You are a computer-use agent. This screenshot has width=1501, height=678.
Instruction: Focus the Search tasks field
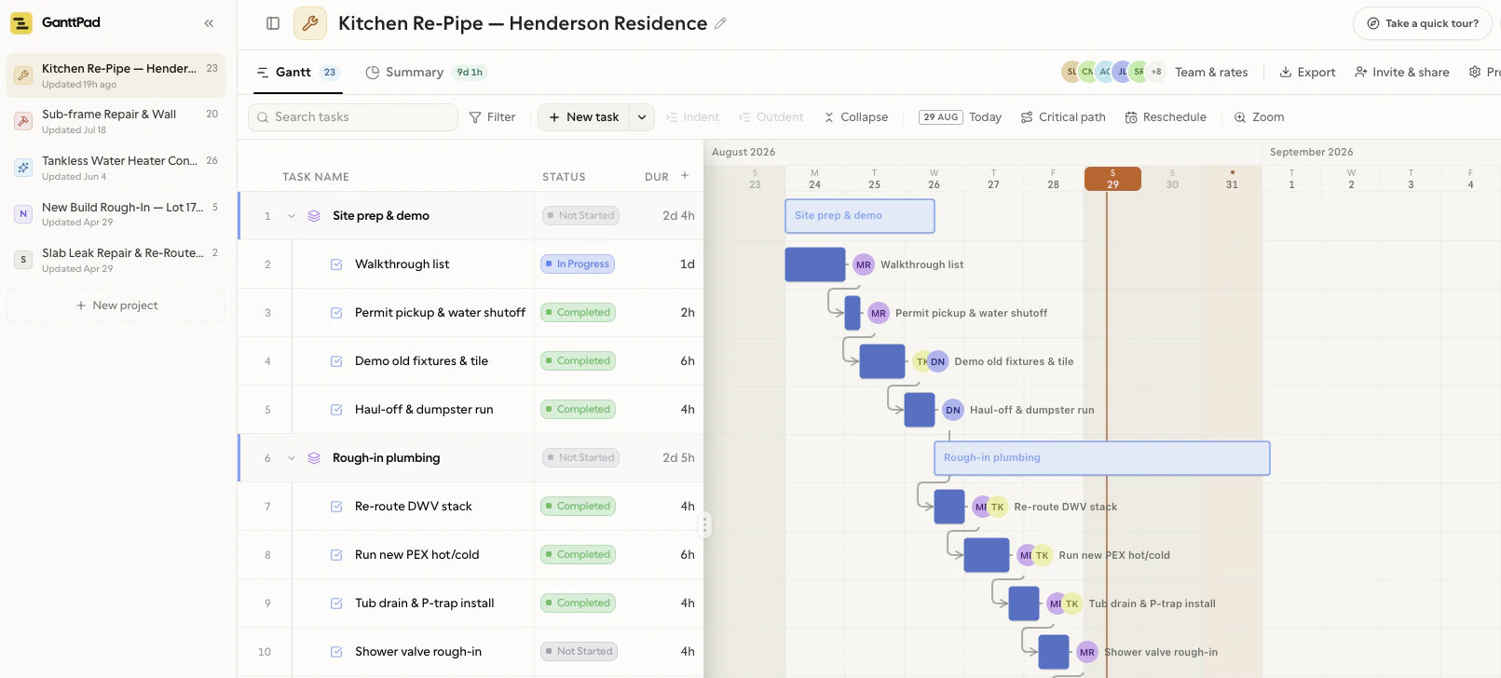[353, 116]
